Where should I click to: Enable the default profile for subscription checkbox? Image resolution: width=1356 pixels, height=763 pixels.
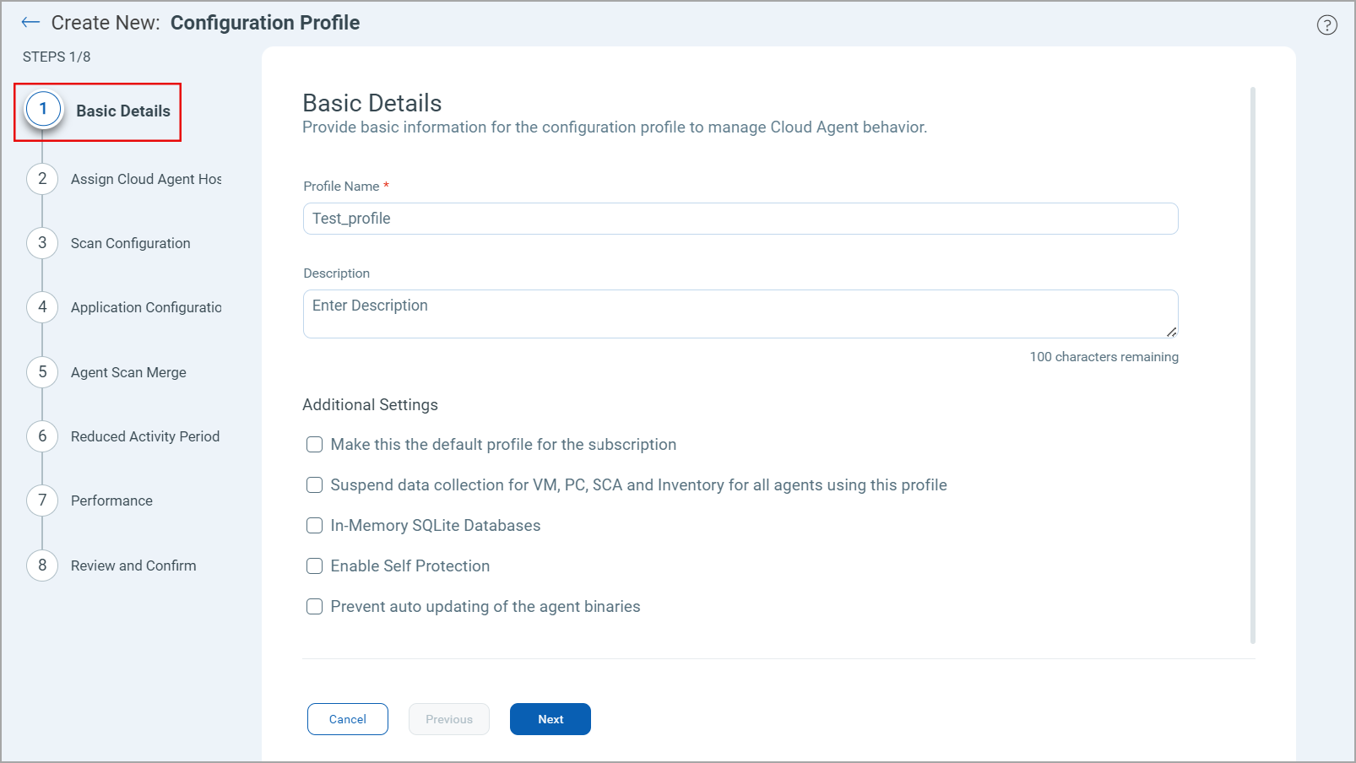click(314, 444)
